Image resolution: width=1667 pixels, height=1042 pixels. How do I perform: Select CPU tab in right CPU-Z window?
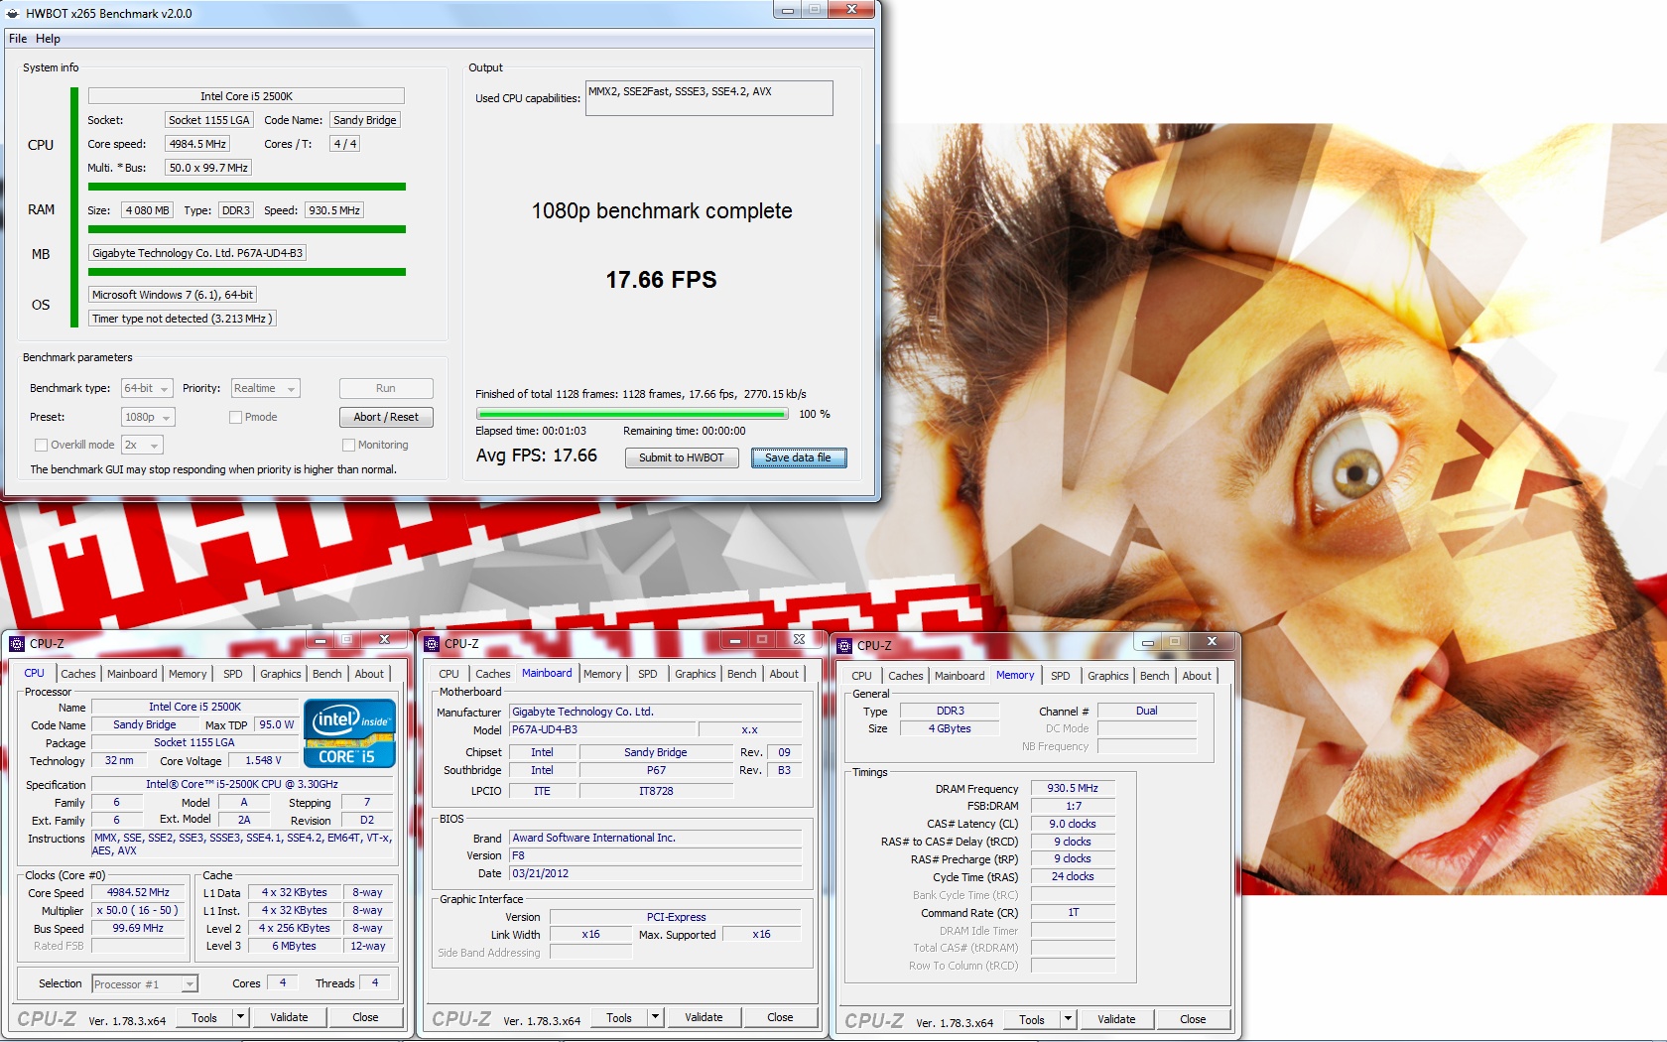coord(861,676)
